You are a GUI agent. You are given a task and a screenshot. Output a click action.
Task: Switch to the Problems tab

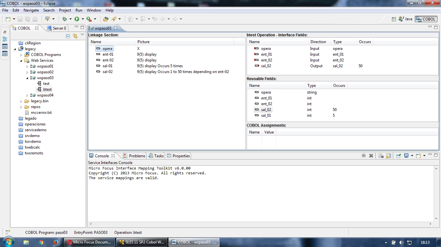click(134, 156)
